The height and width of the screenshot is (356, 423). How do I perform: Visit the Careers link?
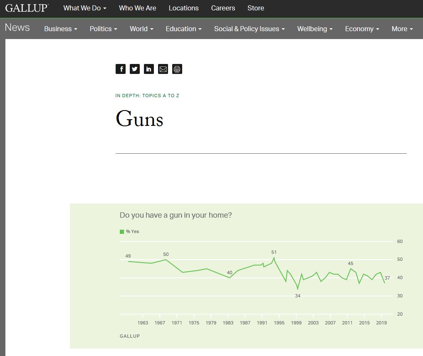coord(223,8)
